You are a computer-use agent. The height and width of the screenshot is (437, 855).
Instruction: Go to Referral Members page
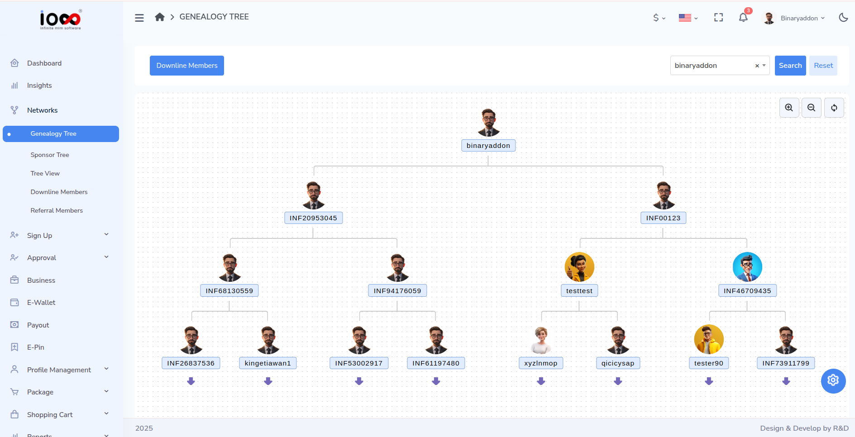[56, 210]
